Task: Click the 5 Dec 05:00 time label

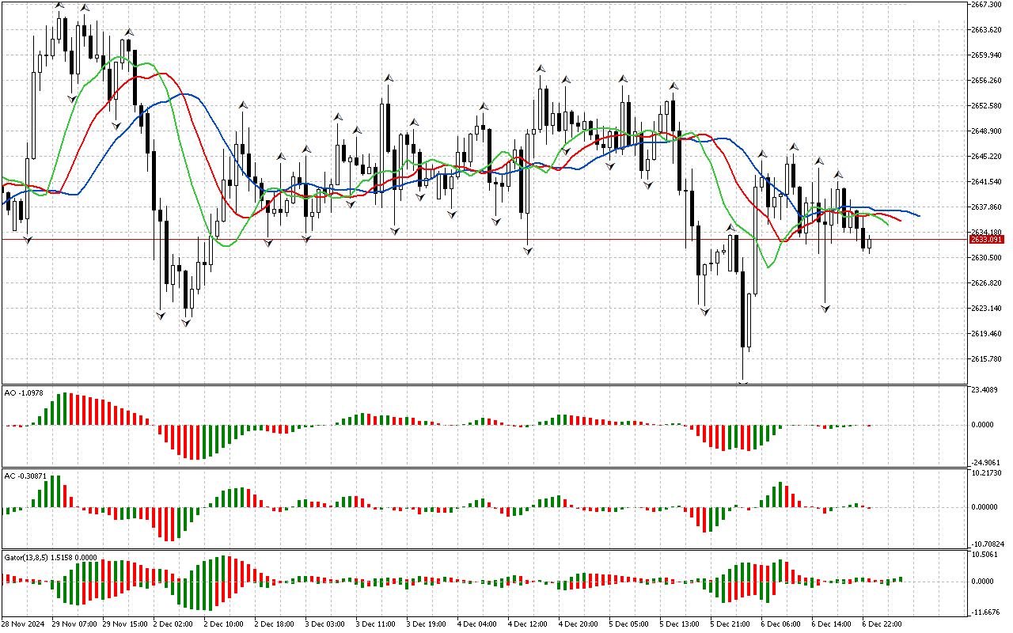Action: [629, 624]
